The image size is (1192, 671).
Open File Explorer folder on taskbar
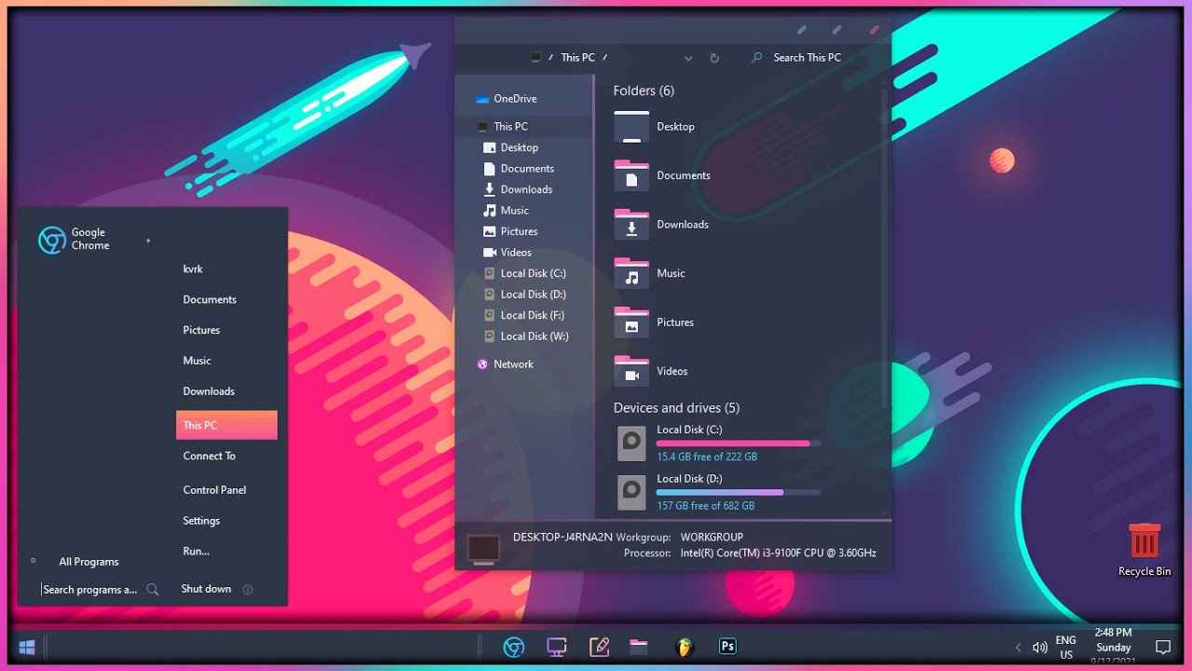639,647
